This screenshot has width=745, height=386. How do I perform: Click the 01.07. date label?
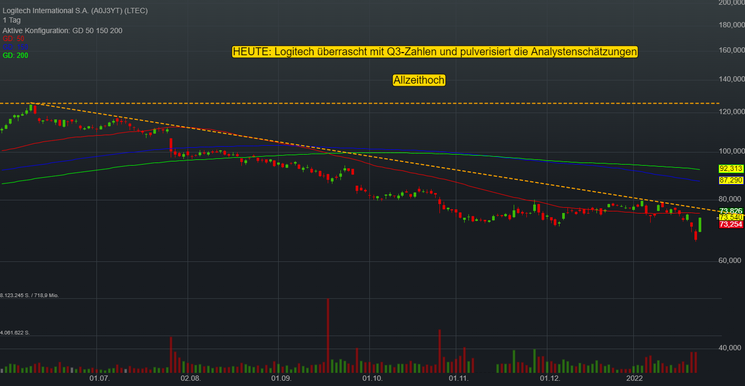coord(99,378)
